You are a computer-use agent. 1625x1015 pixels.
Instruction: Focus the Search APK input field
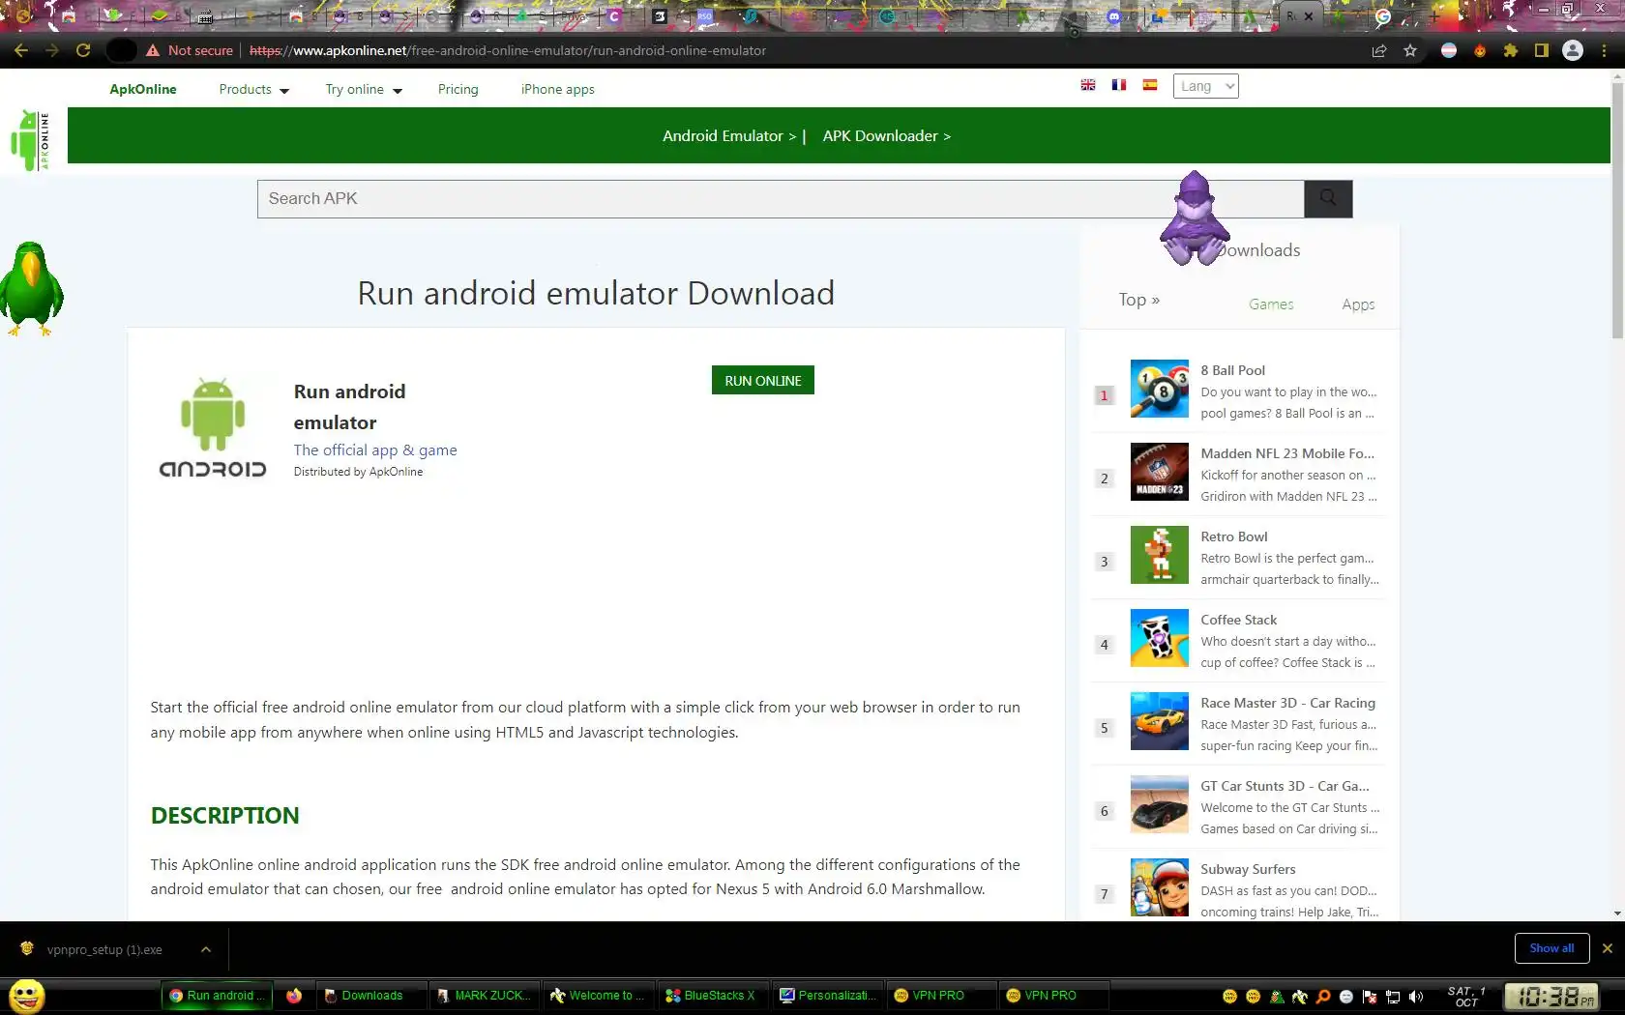pos(781,198)
